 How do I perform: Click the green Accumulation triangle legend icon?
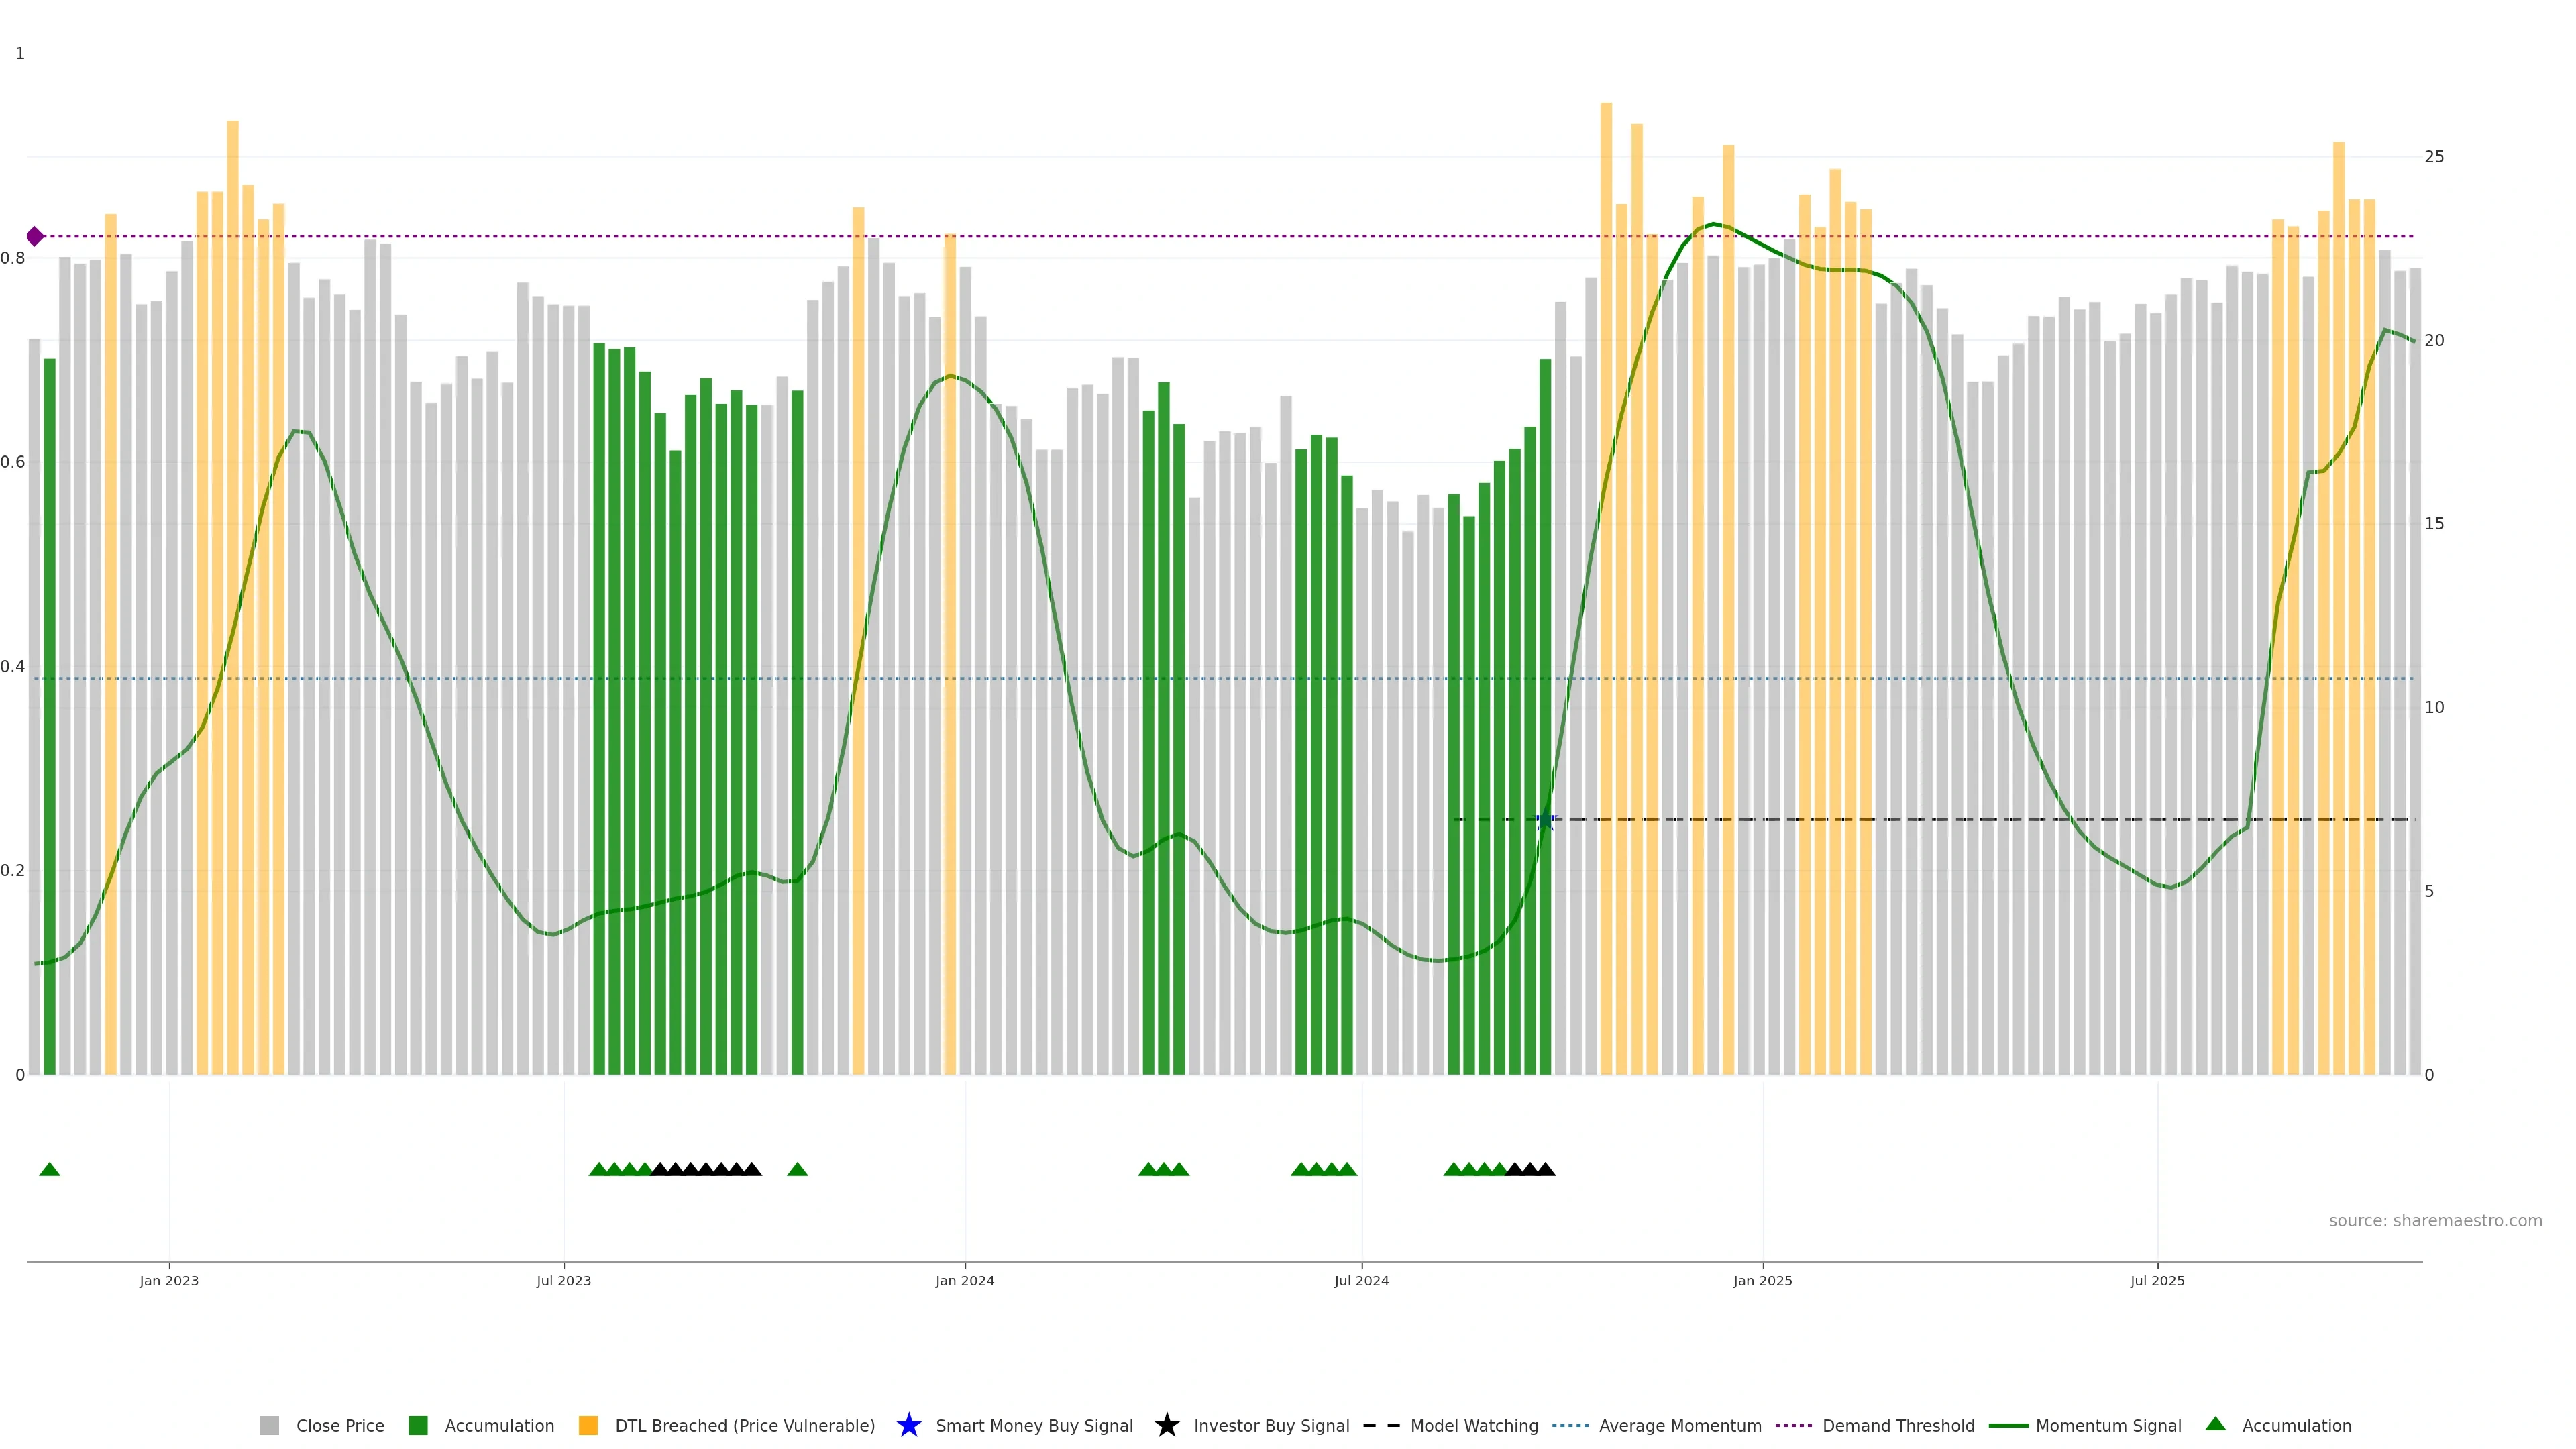[x=2215, y=1424]
